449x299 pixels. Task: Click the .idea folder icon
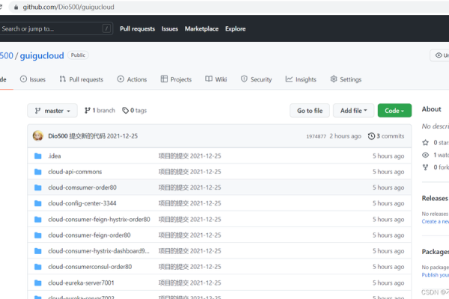[x=38, y=156]
